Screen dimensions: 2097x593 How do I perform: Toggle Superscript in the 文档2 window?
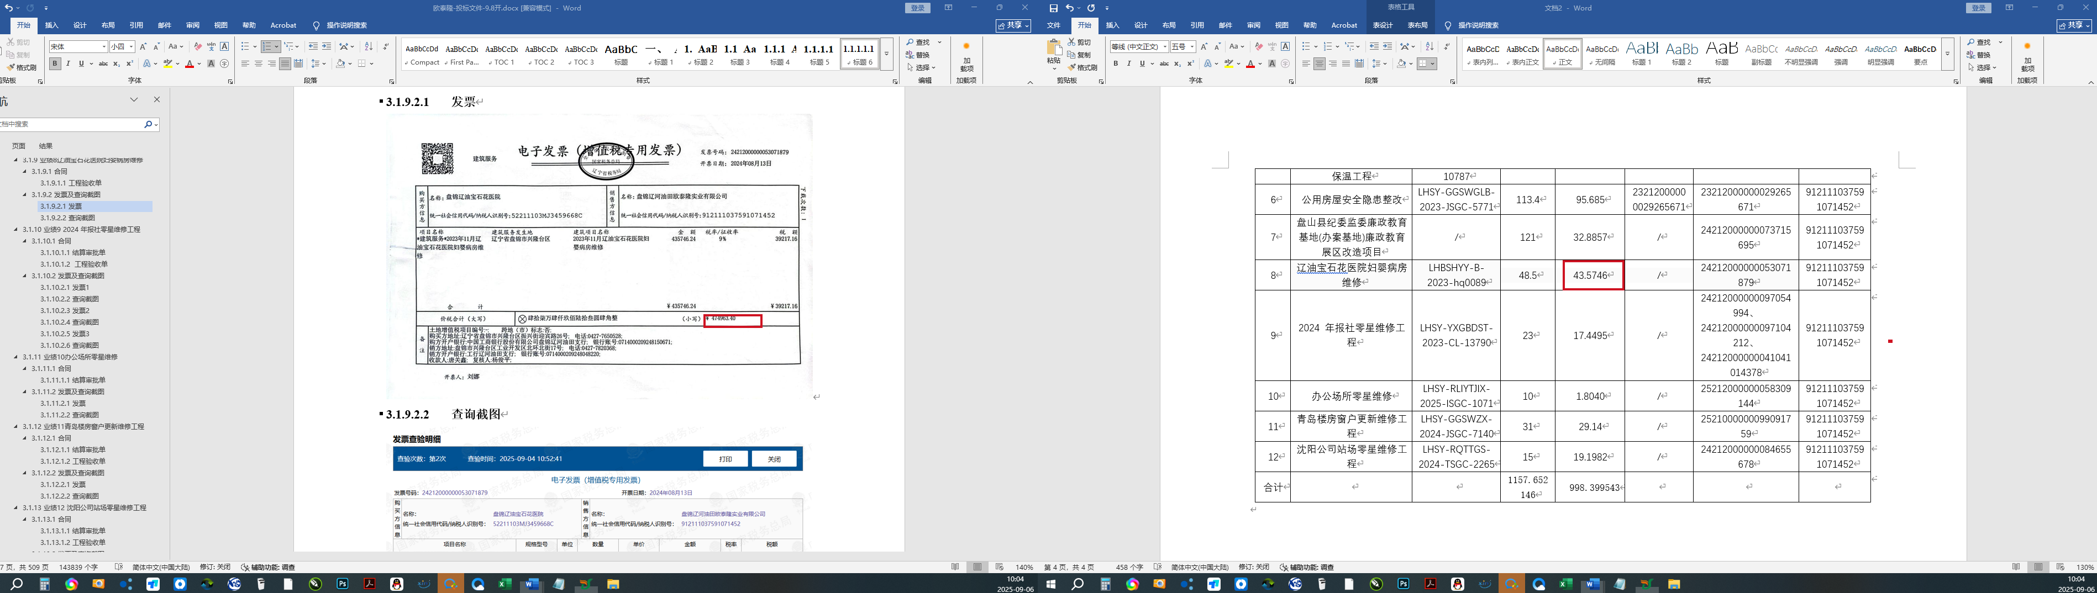coord(1190,63)
